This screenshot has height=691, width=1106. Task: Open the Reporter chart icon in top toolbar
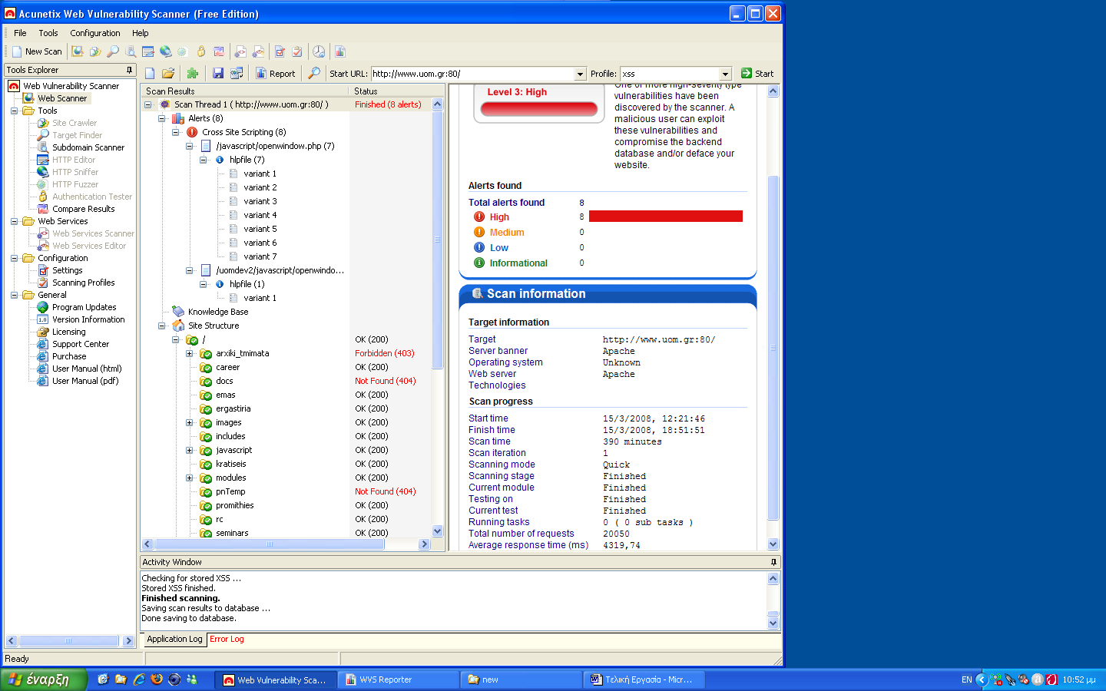point(340,51)
